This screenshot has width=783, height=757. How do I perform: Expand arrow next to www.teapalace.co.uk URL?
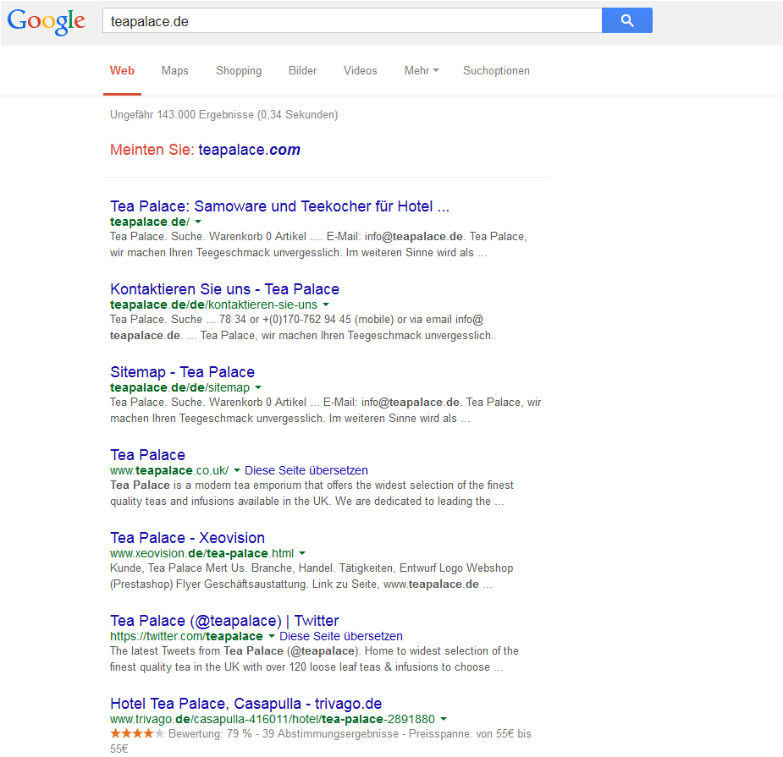237,470
